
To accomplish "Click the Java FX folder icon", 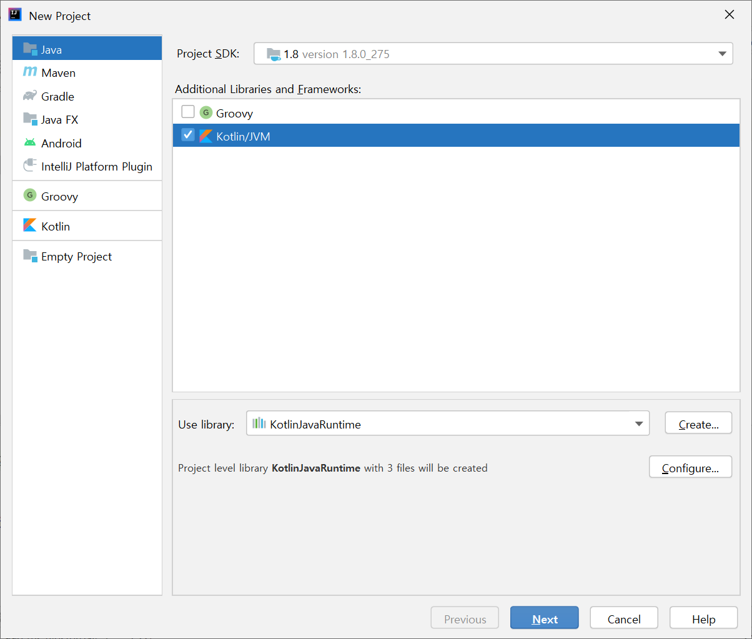I will pos(30,119).
